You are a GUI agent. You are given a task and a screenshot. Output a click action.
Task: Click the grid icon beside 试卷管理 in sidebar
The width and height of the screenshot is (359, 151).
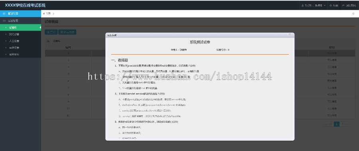point(4,21)
